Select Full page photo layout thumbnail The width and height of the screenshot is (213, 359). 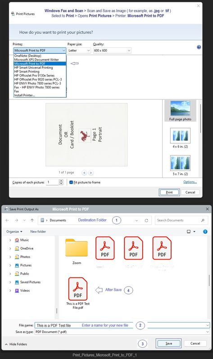[x=180, y=111]
